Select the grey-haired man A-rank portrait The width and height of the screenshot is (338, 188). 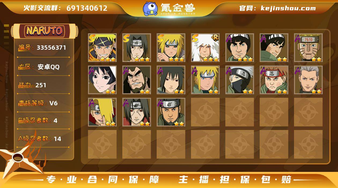tap(308, 80)
